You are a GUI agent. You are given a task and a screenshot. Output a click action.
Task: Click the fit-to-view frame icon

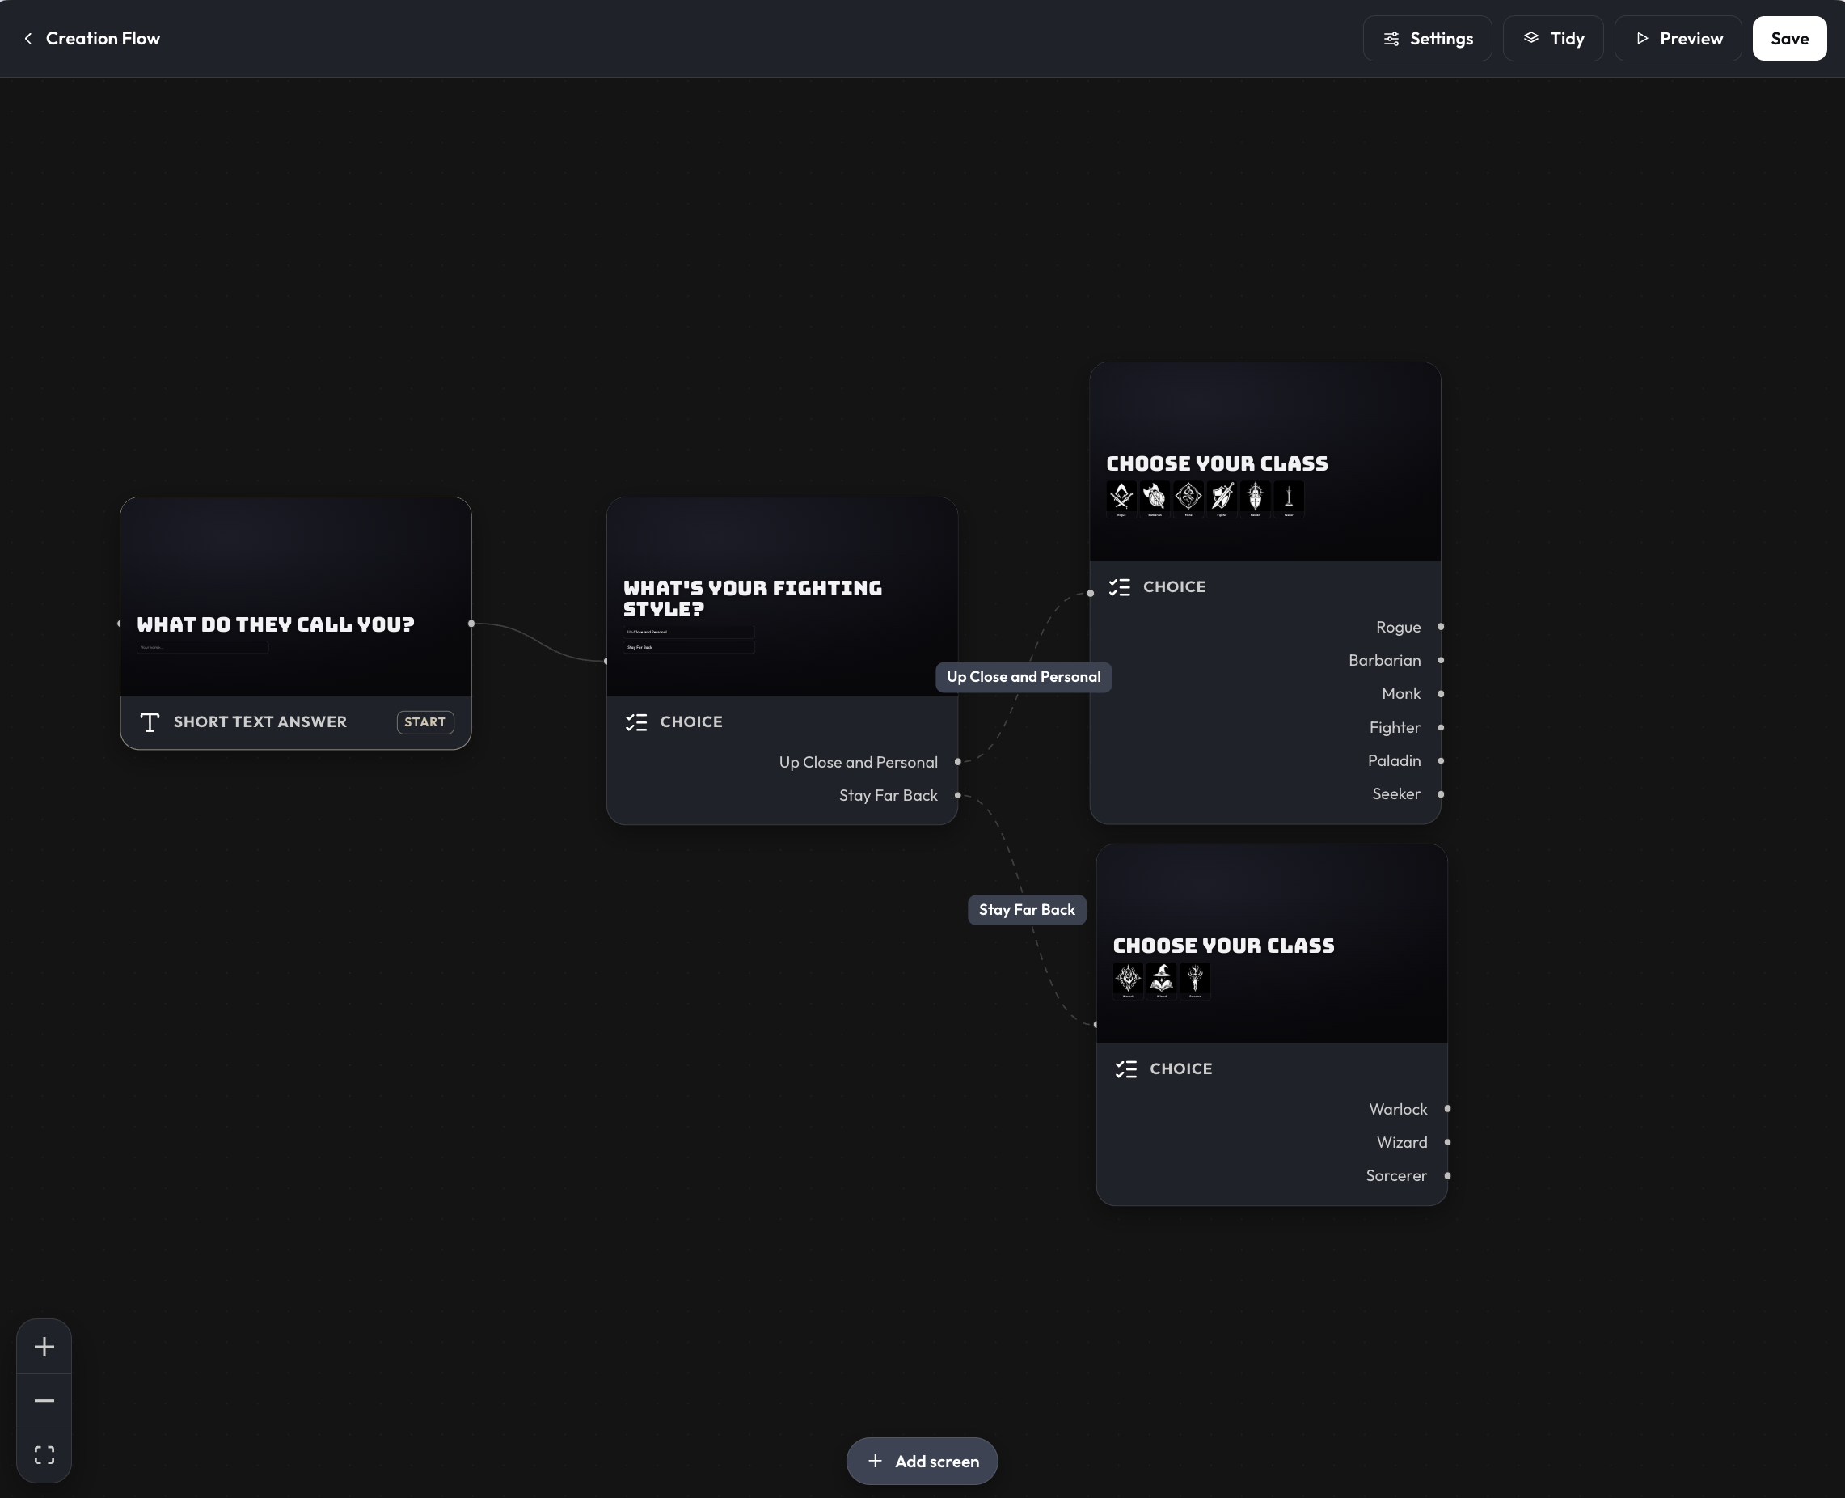click(44, 1455)
